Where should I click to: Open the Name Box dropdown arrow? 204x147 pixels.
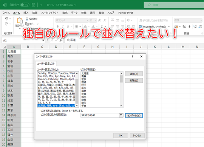(x=43, y=40)
